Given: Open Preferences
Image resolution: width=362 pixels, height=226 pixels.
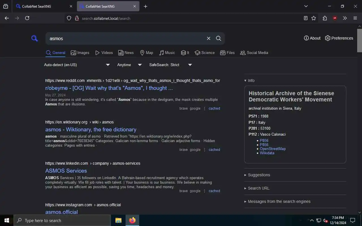Looking at the screenshot, I should point(339,38).
